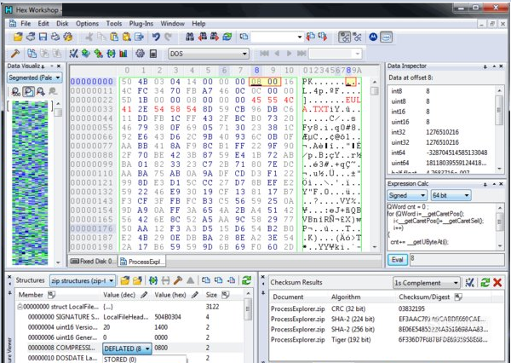Toggle the zoom-to-fit button in Data Visualizer

pos(28,92)
